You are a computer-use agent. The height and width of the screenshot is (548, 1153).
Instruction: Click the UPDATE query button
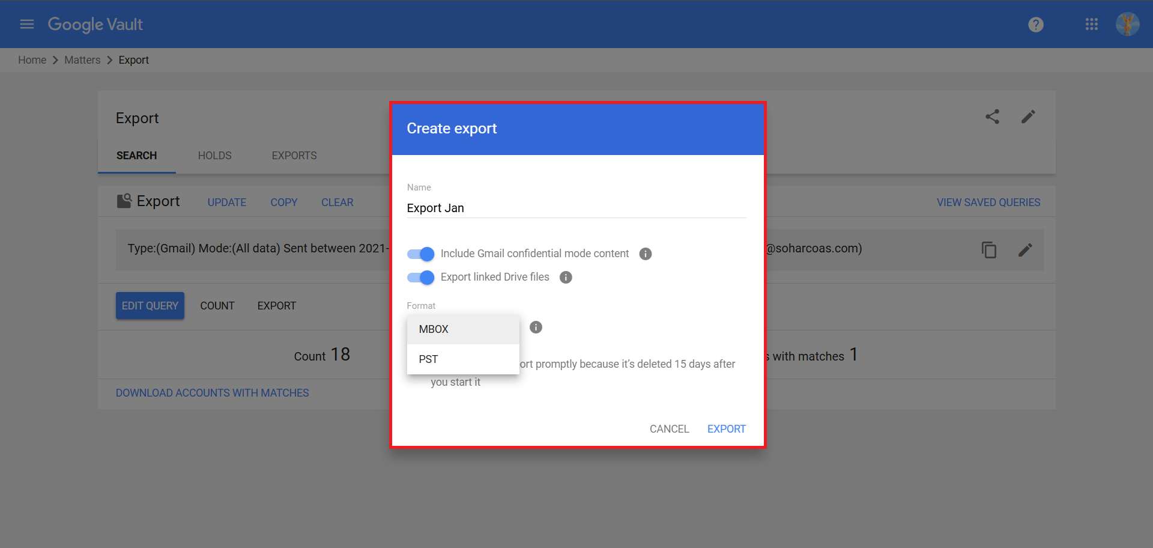coord(227,202)
